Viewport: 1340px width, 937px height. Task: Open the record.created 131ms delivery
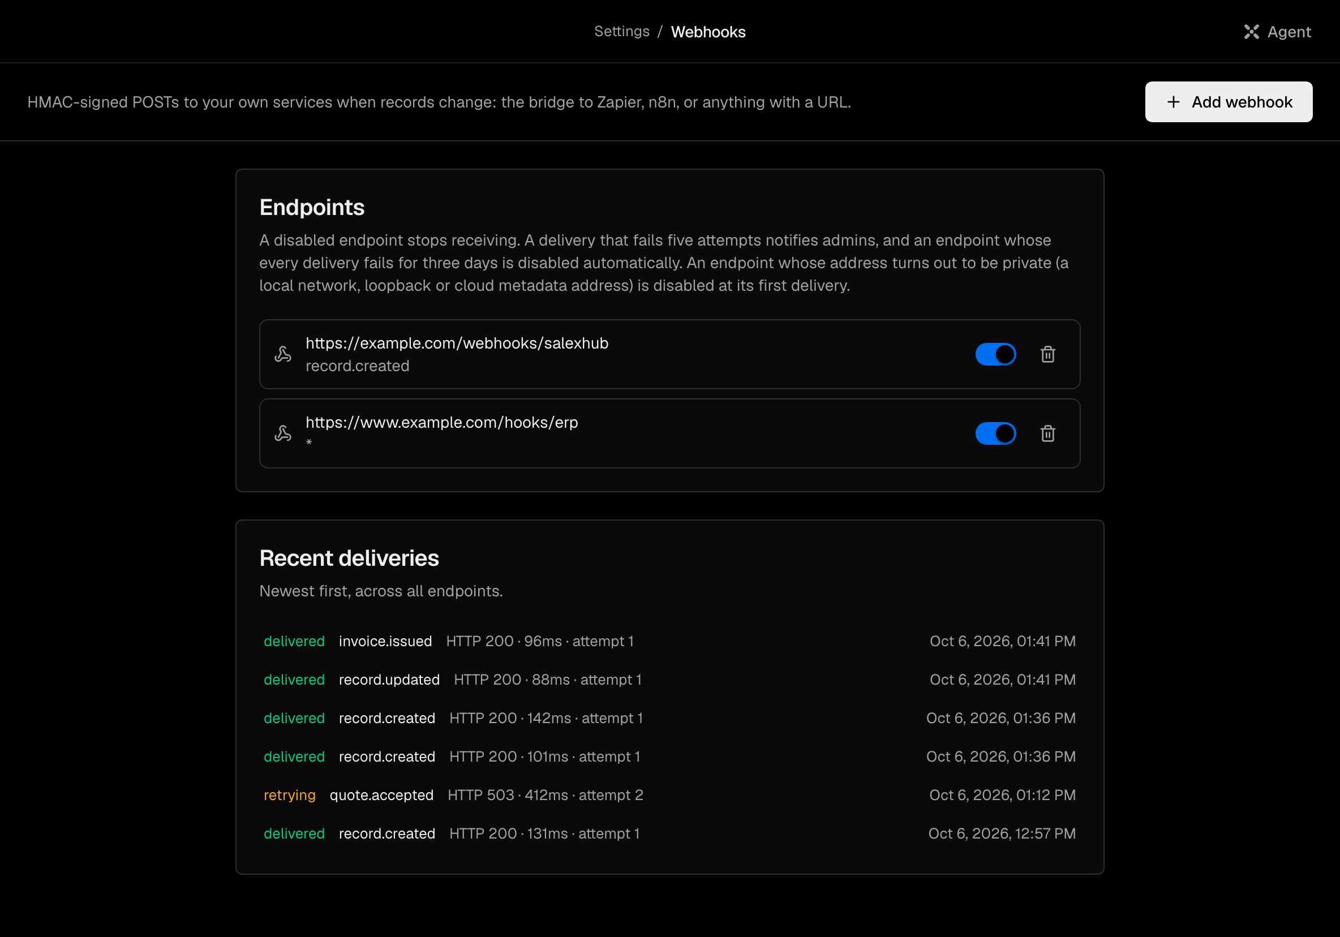(669, 833)
